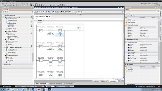Open the Properties tab
Viewport: 162px width, 91px height.
(x=96, y=81)
